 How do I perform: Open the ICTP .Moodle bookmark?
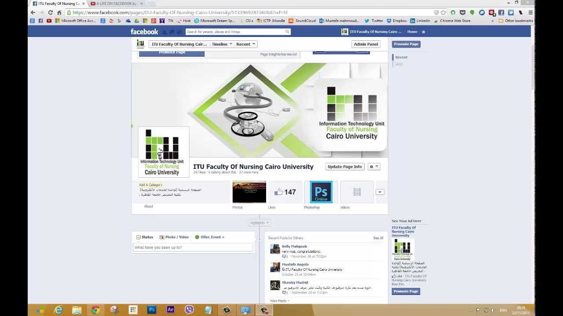pos(271,21)
